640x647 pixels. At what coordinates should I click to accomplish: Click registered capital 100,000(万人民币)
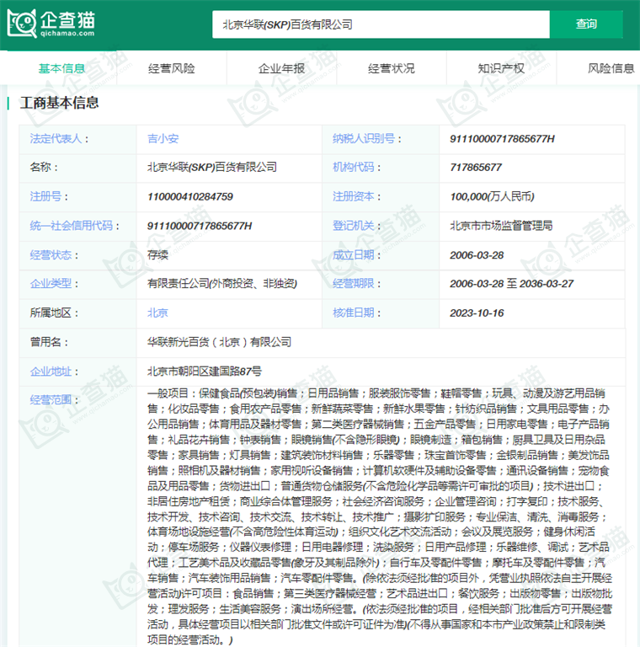[x=492, y=196]
